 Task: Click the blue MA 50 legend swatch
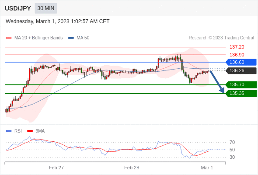point(71,38)
